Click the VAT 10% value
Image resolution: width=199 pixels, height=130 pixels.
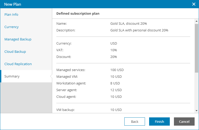(x=113, y=50)
